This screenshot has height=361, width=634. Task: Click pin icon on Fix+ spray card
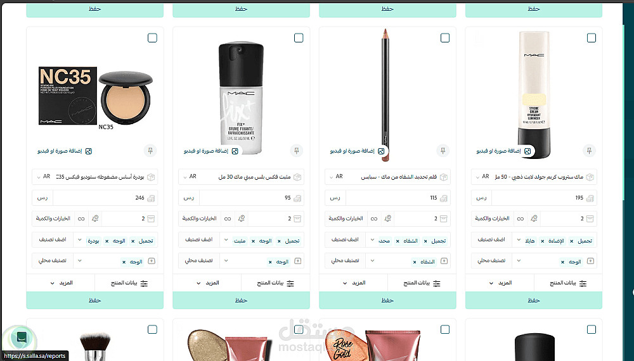tap(296, 151)
